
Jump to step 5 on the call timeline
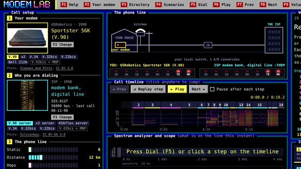pos(189,105)
